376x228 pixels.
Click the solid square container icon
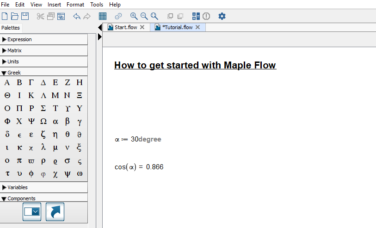[x=170, y=16]
